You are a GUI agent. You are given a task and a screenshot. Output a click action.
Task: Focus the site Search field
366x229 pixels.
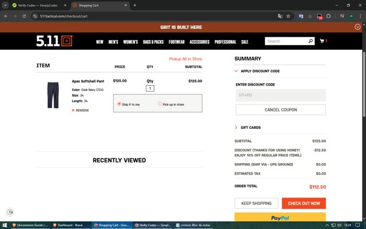coord(287,41)
